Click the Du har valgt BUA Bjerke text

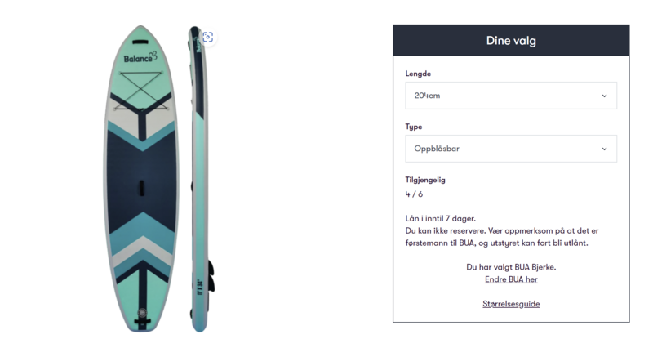click(x=511, y=267)
